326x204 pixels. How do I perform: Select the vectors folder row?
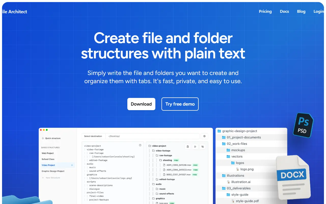point(251,157)
